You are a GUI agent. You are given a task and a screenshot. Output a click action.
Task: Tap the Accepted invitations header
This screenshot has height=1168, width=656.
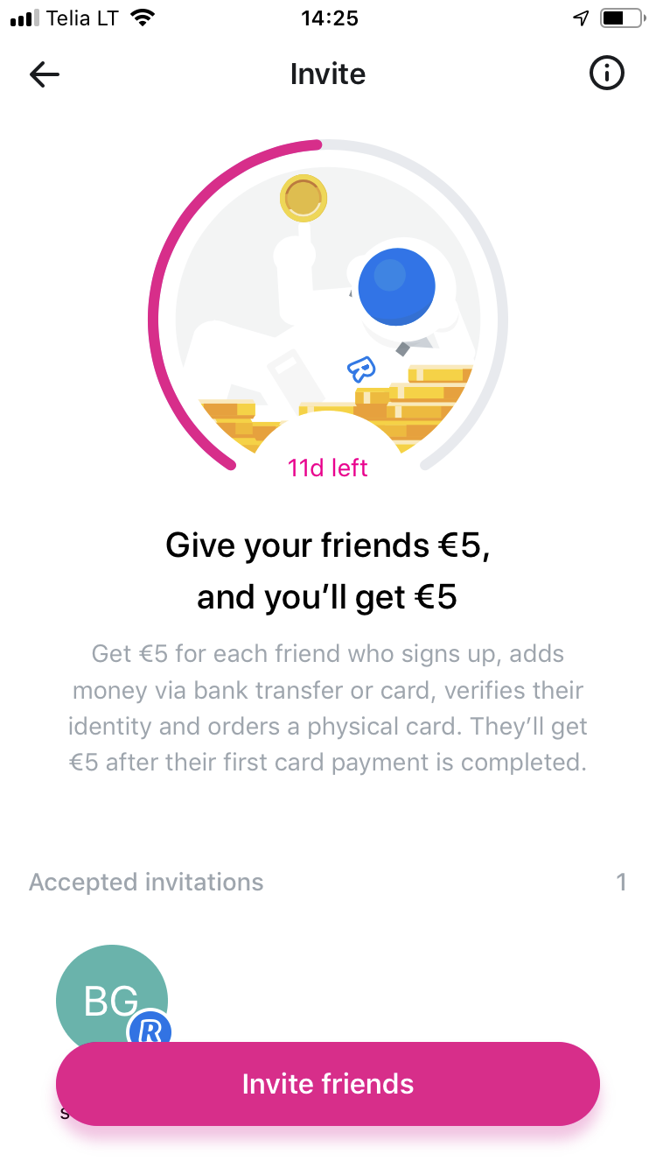[146, 882]
